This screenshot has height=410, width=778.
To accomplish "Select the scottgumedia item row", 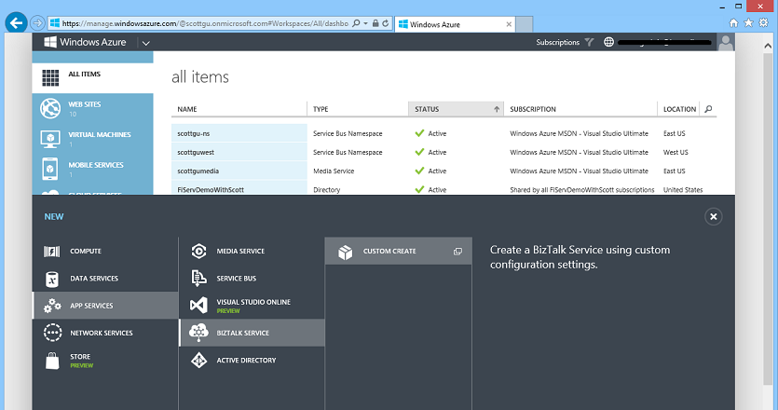I will coord(444,171).
